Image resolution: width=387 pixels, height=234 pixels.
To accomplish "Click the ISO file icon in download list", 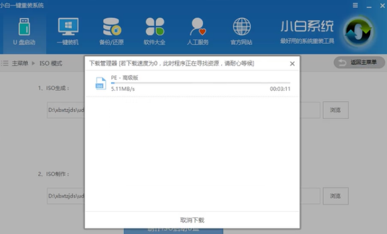I will [101, 83].
